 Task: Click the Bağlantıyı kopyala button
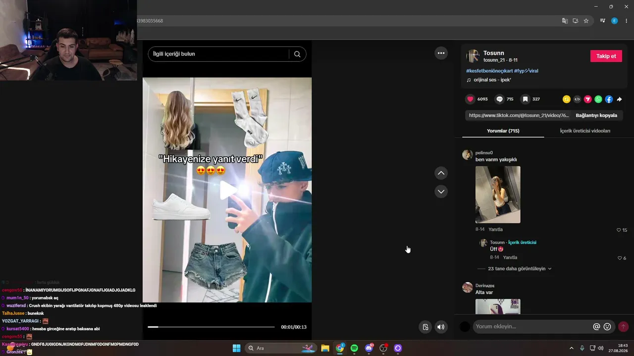[596, 115]
